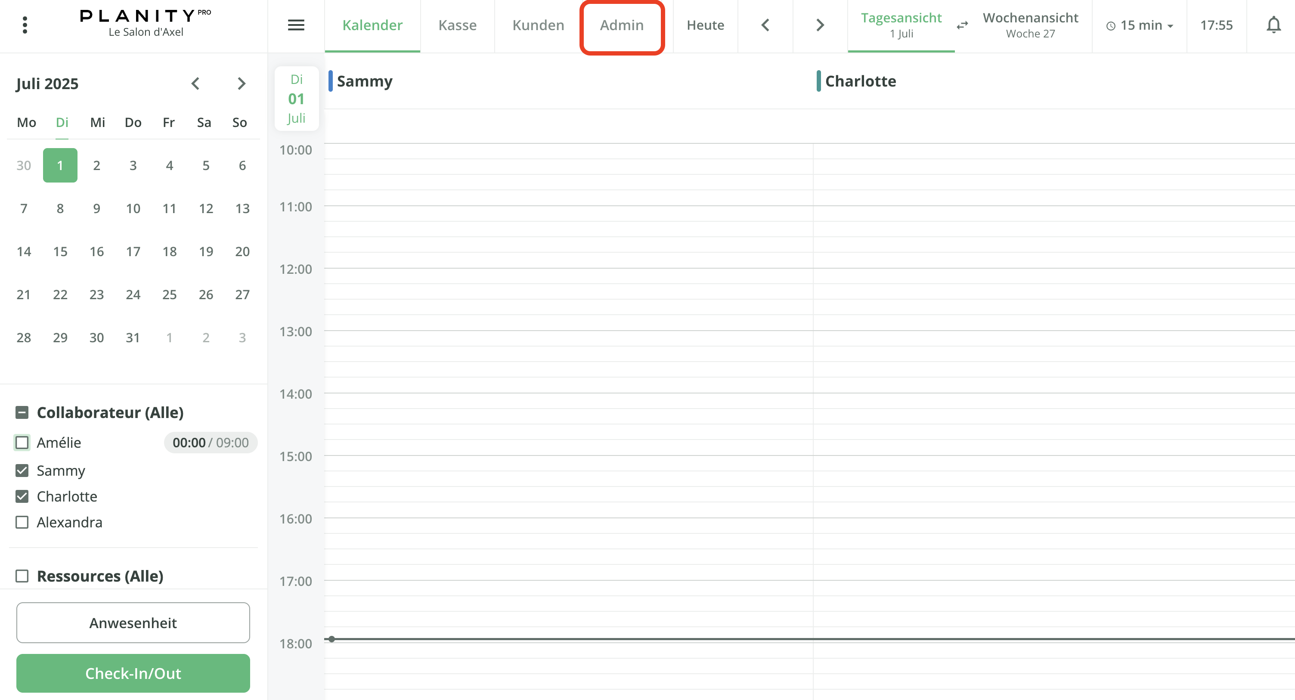Uncheck the Sammy collaborator checkbox

pos(22,470)
